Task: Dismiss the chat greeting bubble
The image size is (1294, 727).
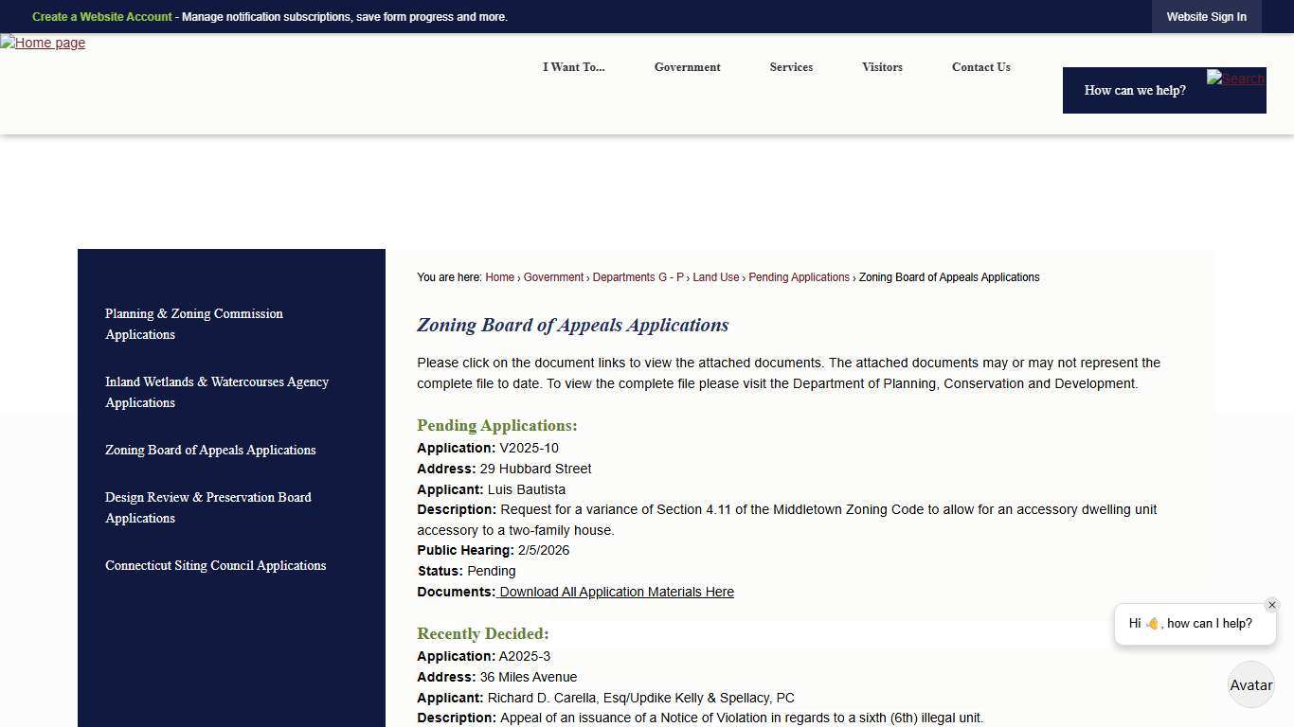Action: pyautogui.click(x=1272, y=604)
